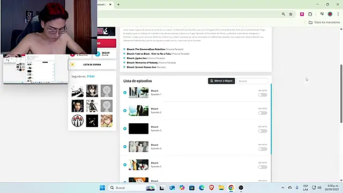The image size is (343, 193).
Task: Open Episodio 4 thumbnail
Action: [138, 146]
